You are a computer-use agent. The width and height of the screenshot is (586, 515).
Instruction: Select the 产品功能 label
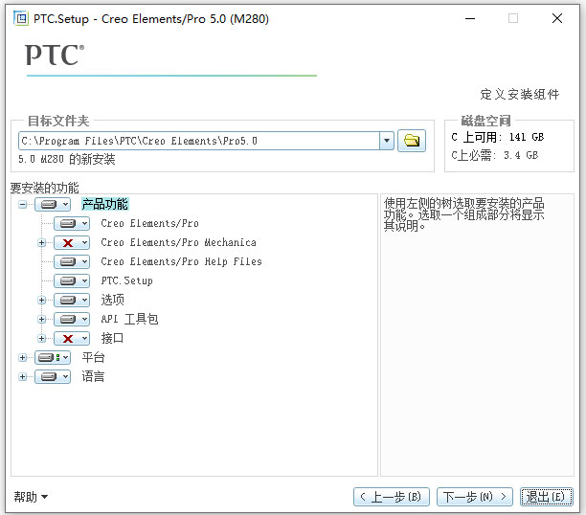(x=105, y=205)
